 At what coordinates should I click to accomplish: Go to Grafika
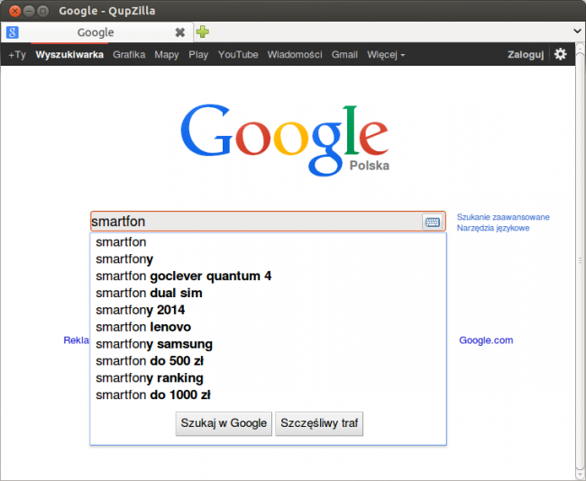point(129,55)
